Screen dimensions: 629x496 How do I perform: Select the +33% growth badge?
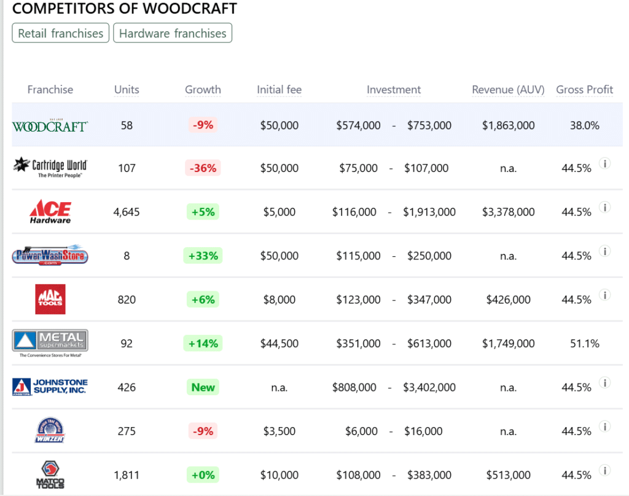point(203,256)
